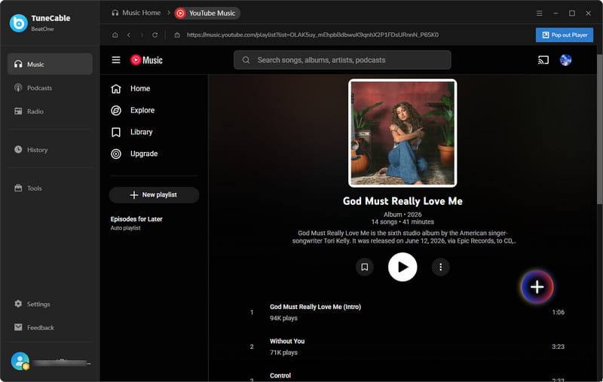Click the lock icon before the URL
The image size is (603, 382).
tap(177, 35)
